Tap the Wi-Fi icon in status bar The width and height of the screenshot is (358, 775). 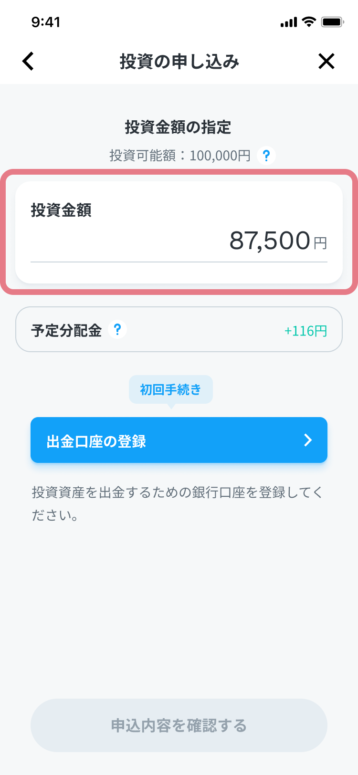tap(309, 22)
